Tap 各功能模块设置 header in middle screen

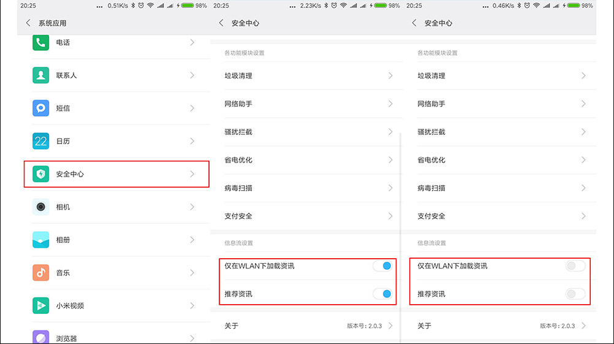click(244, 53)
